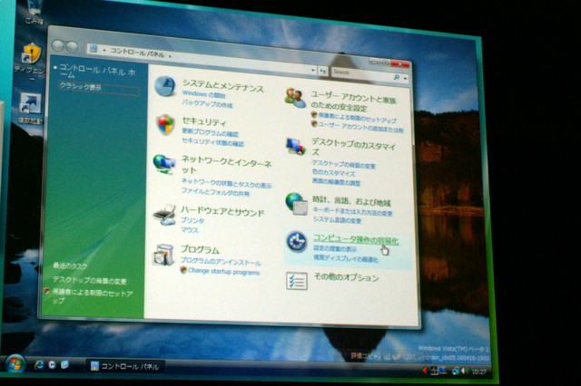Open コンピュータ操作の簡易化 heading

(x=356, y=239)
